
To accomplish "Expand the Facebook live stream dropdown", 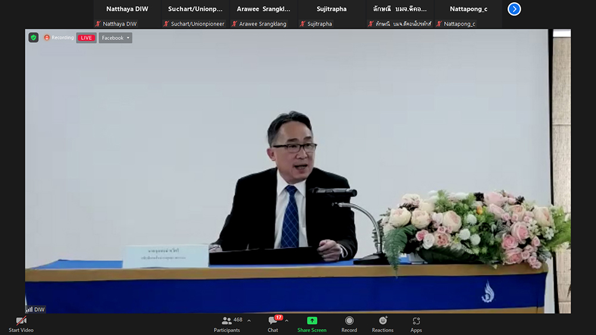I will 116,37.
